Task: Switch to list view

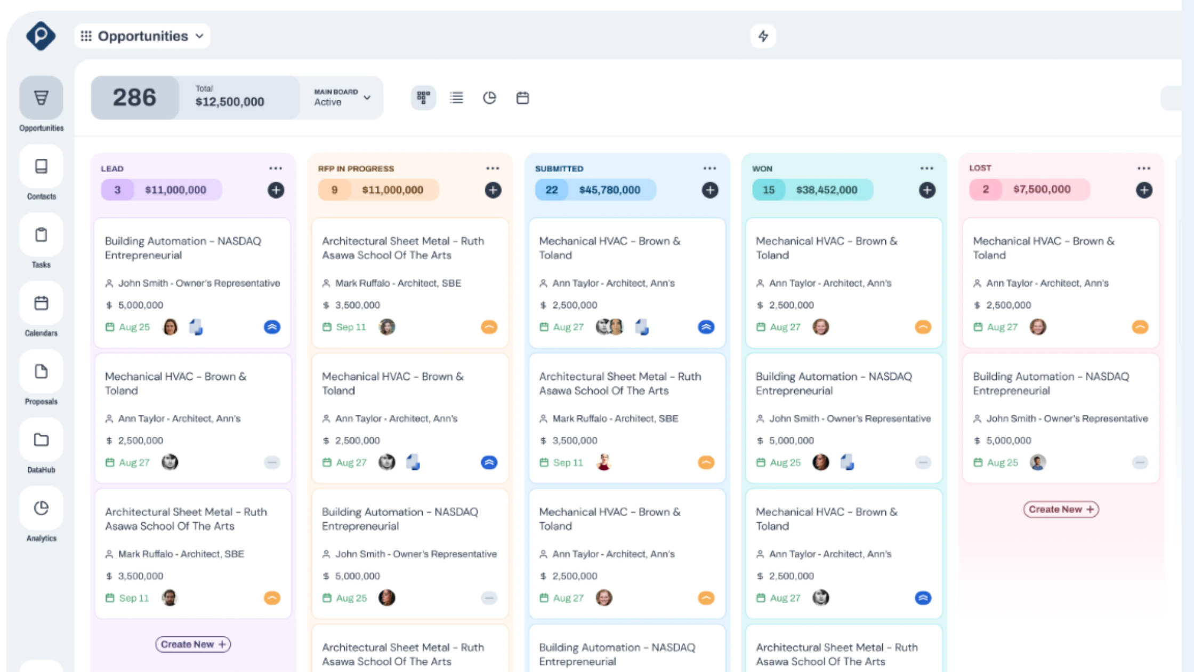Action: pyautogui.click(x=456, y=98)
